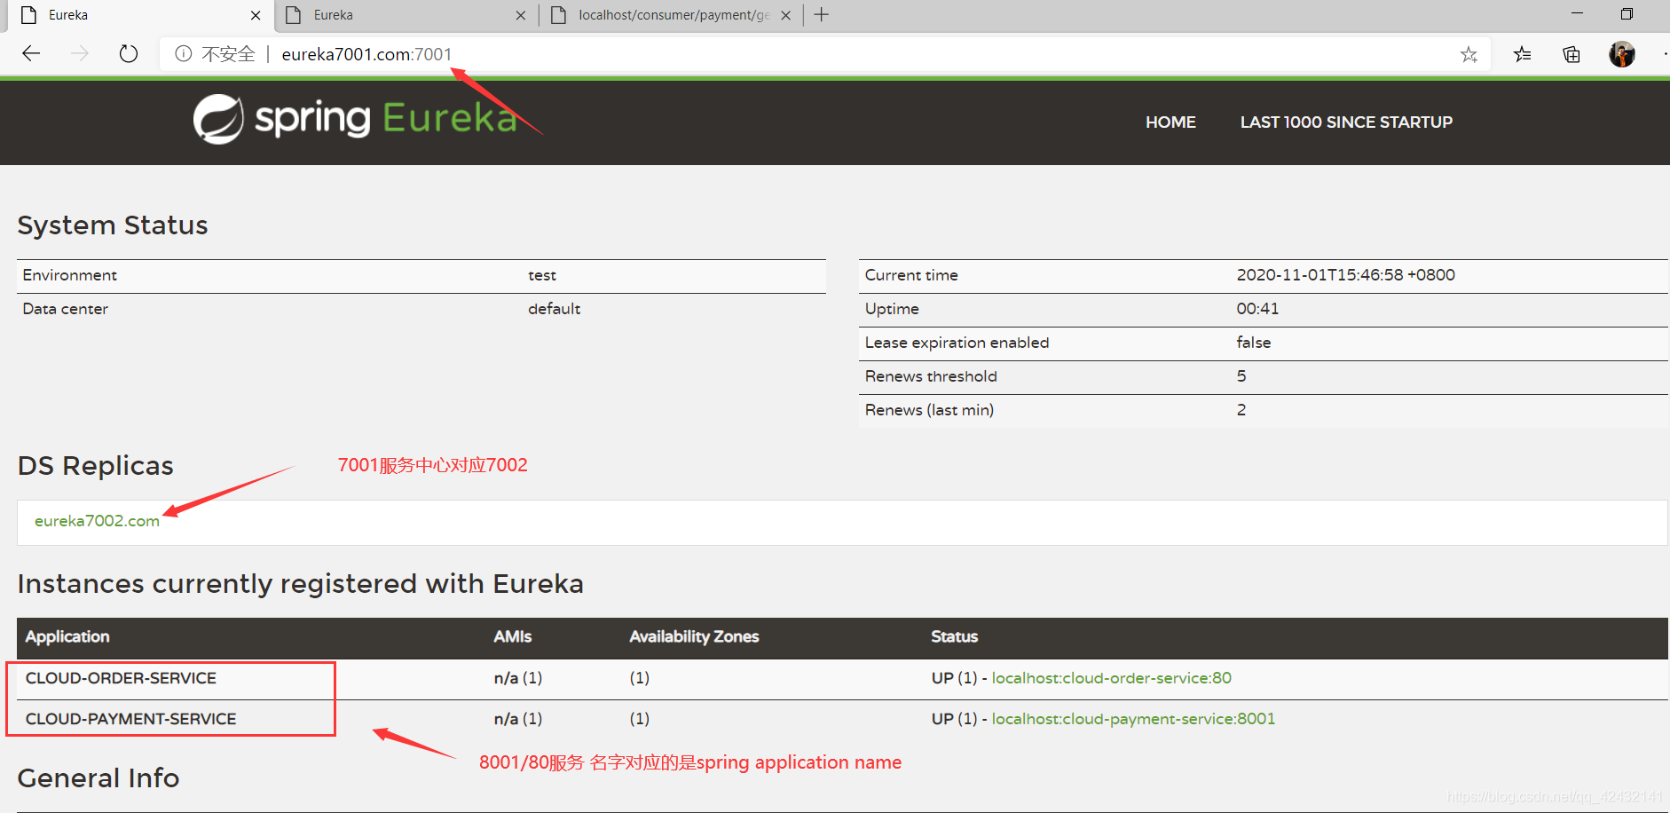1670x813 pixels.
Task: Open the favorites list icon
Action: tap(1523, 54)
